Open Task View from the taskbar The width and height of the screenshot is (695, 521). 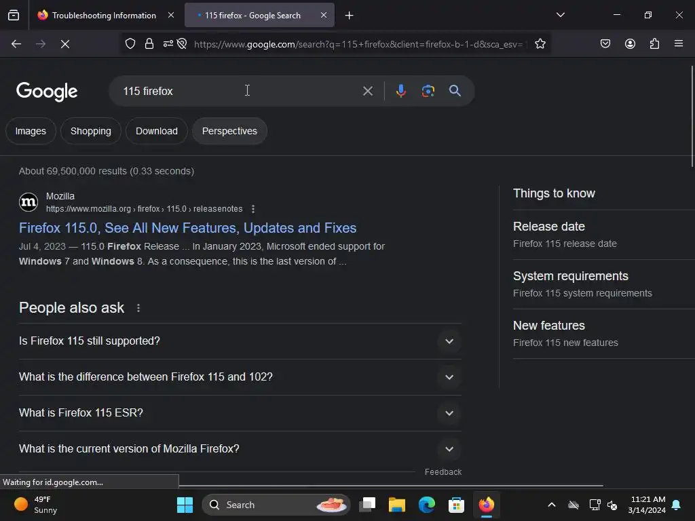click(367, 505)
